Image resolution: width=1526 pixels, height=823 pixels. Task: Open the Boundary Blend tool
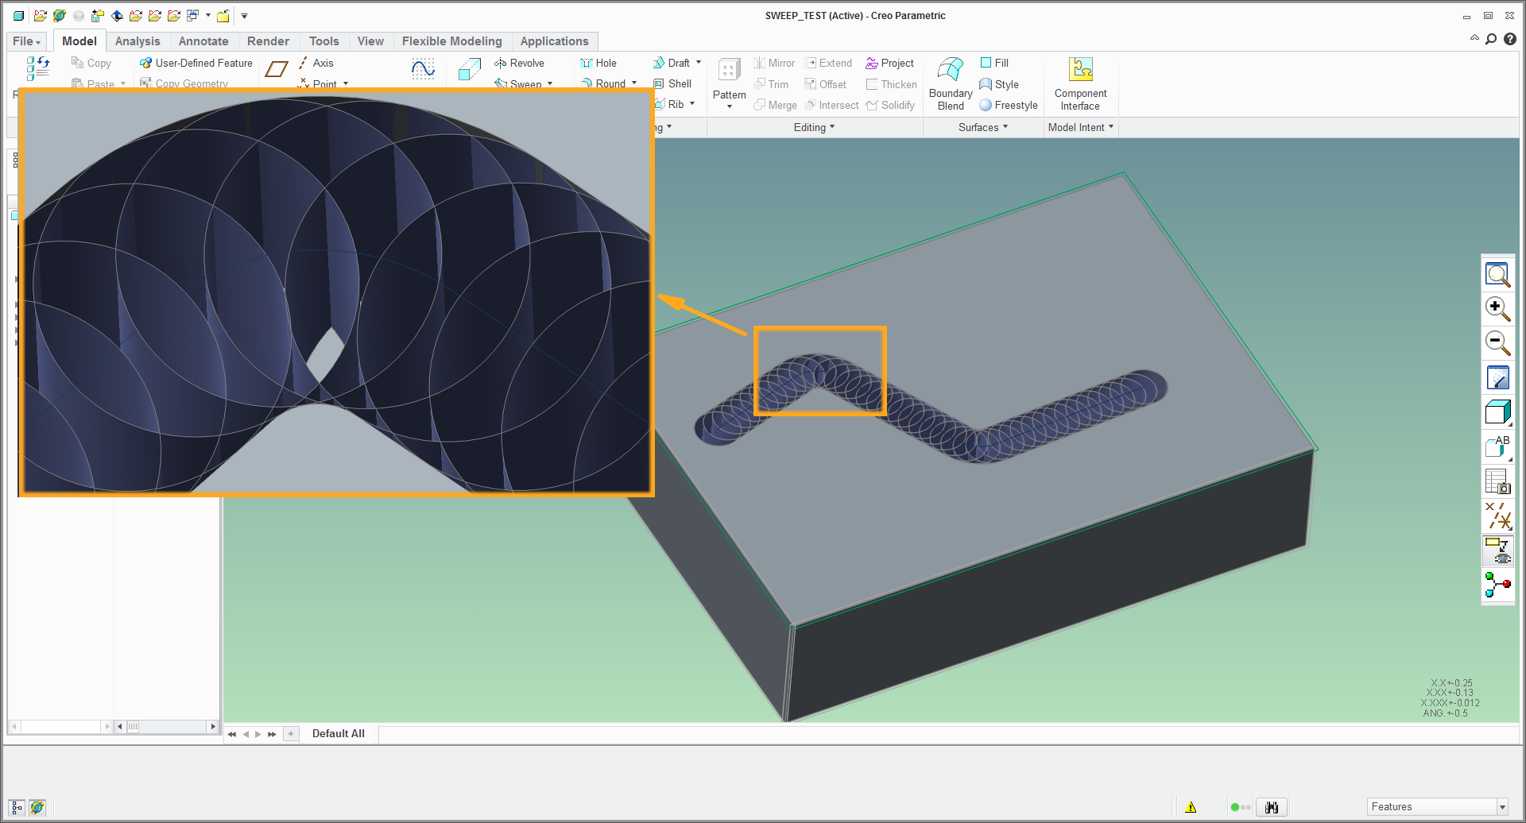pos(951,83)
